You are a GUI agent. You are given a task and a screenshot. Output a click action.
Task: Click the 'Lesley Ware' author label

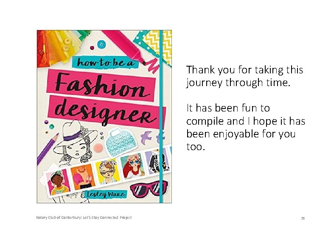click(x=105, y=194)
